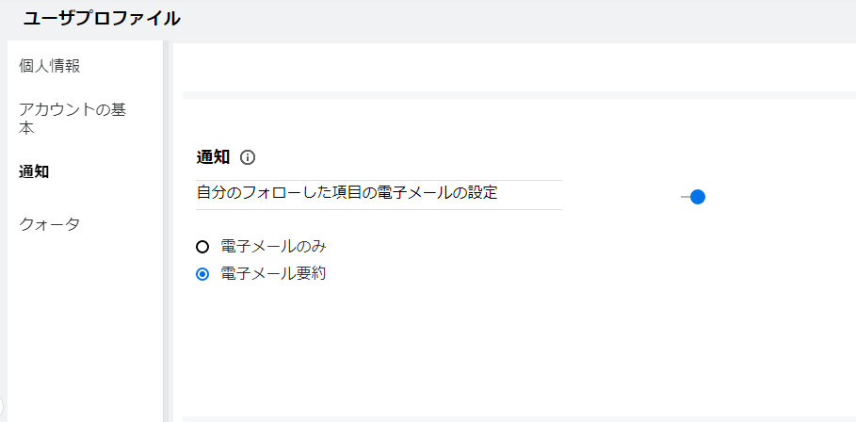The width and height of the screenshot is (856, 422).
Task: Select the 電子メール要約 radio button
Action: point(202,275)
